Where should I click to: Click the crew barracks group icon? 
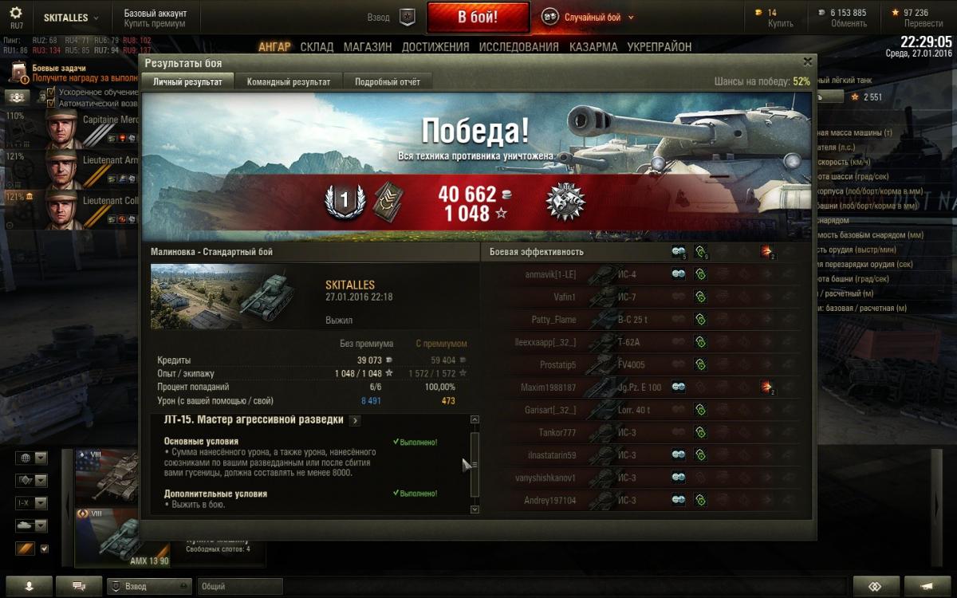coord(18,97)
